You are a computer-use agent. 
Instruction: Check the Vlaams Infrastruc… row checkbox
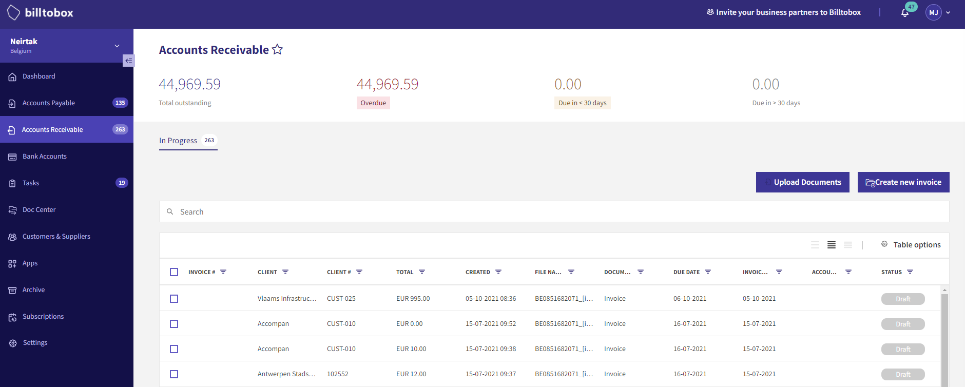(174, 299)
